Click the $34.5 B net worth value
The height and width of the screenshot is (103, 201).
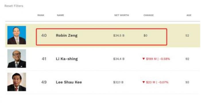(x=119, y=35)
